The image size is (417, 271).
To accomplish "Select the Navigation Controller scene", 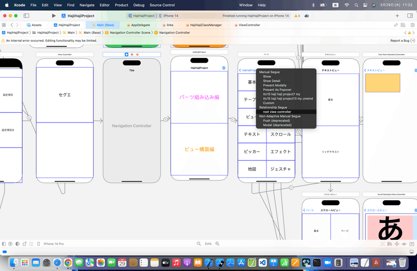I will [x=132, y=121].
